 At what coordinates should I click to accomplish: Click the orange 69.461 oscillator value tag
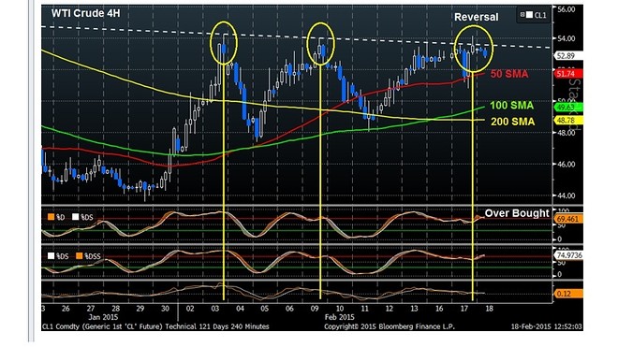pos(568,219)
